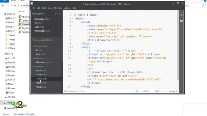Screen dimensions: 207x116
Task: Click Explorer back arrow
Action: [3, 6]
